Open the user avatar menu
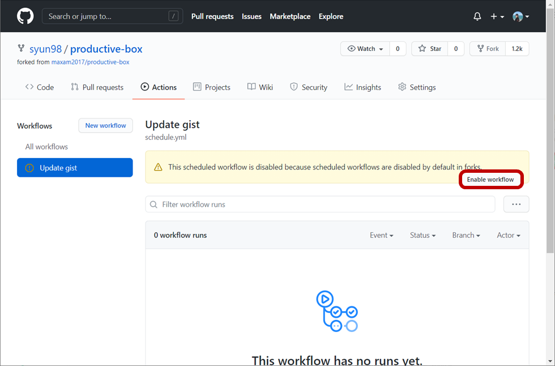Image resolution: width=555 pixels, height=366 pixels. pyautogui.click(x=520, y=16)
